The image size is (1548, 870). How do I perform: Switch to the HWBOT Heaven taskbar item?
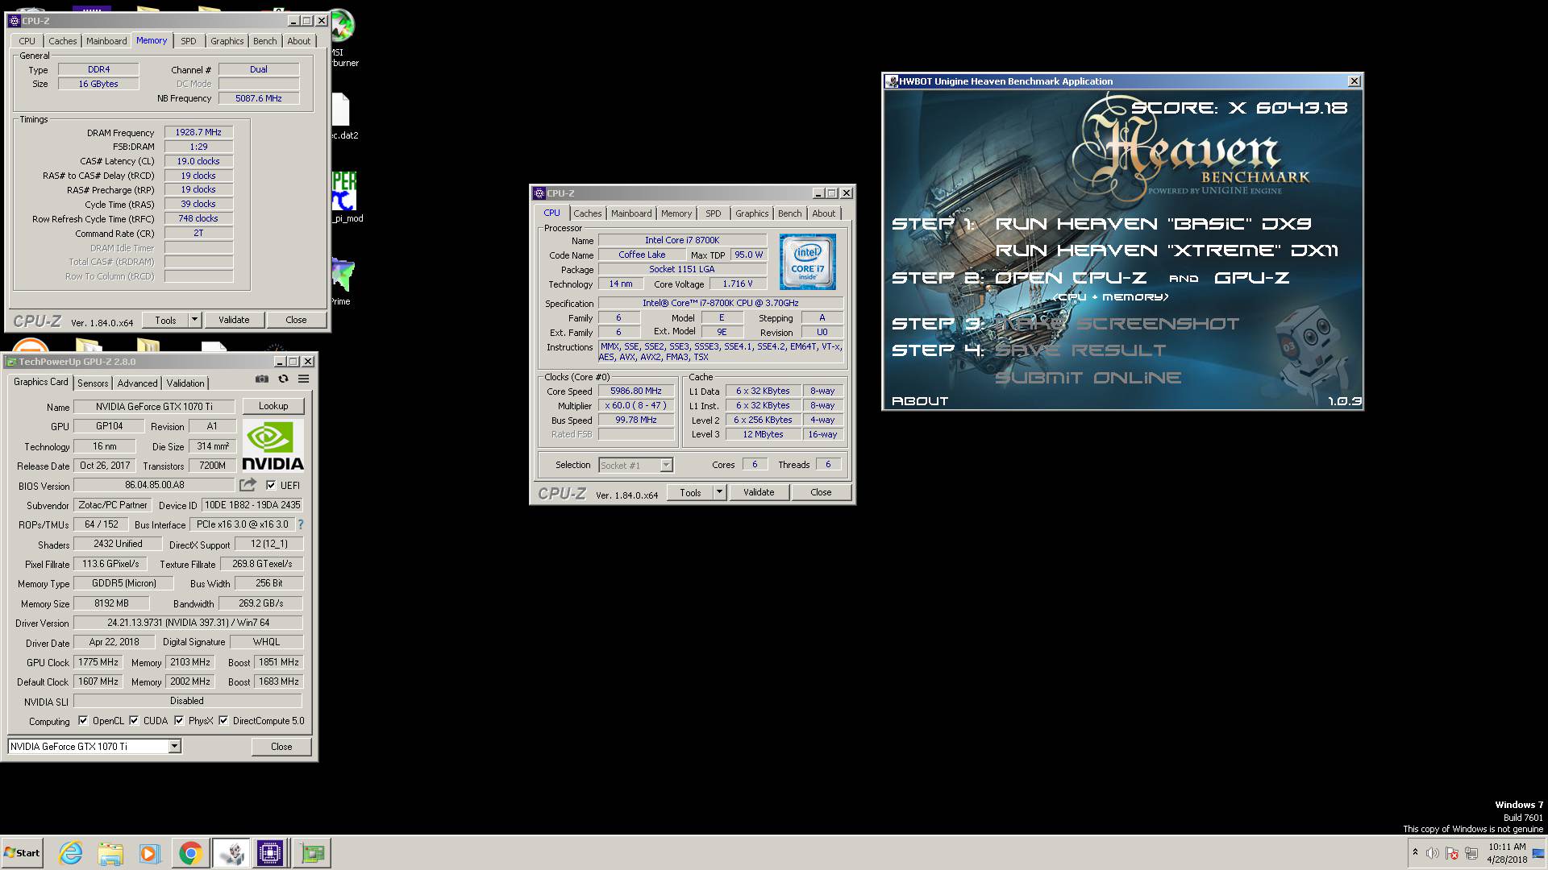tap(231, 853)
